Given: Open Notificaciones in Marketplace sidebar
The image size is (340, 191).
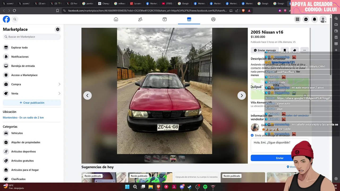Looking at the screenshot, I should 32,57.
